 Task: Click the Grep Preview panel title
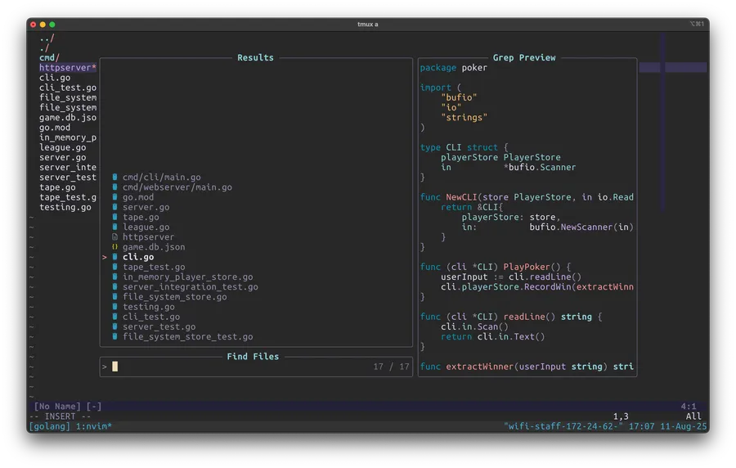point(524,58)
